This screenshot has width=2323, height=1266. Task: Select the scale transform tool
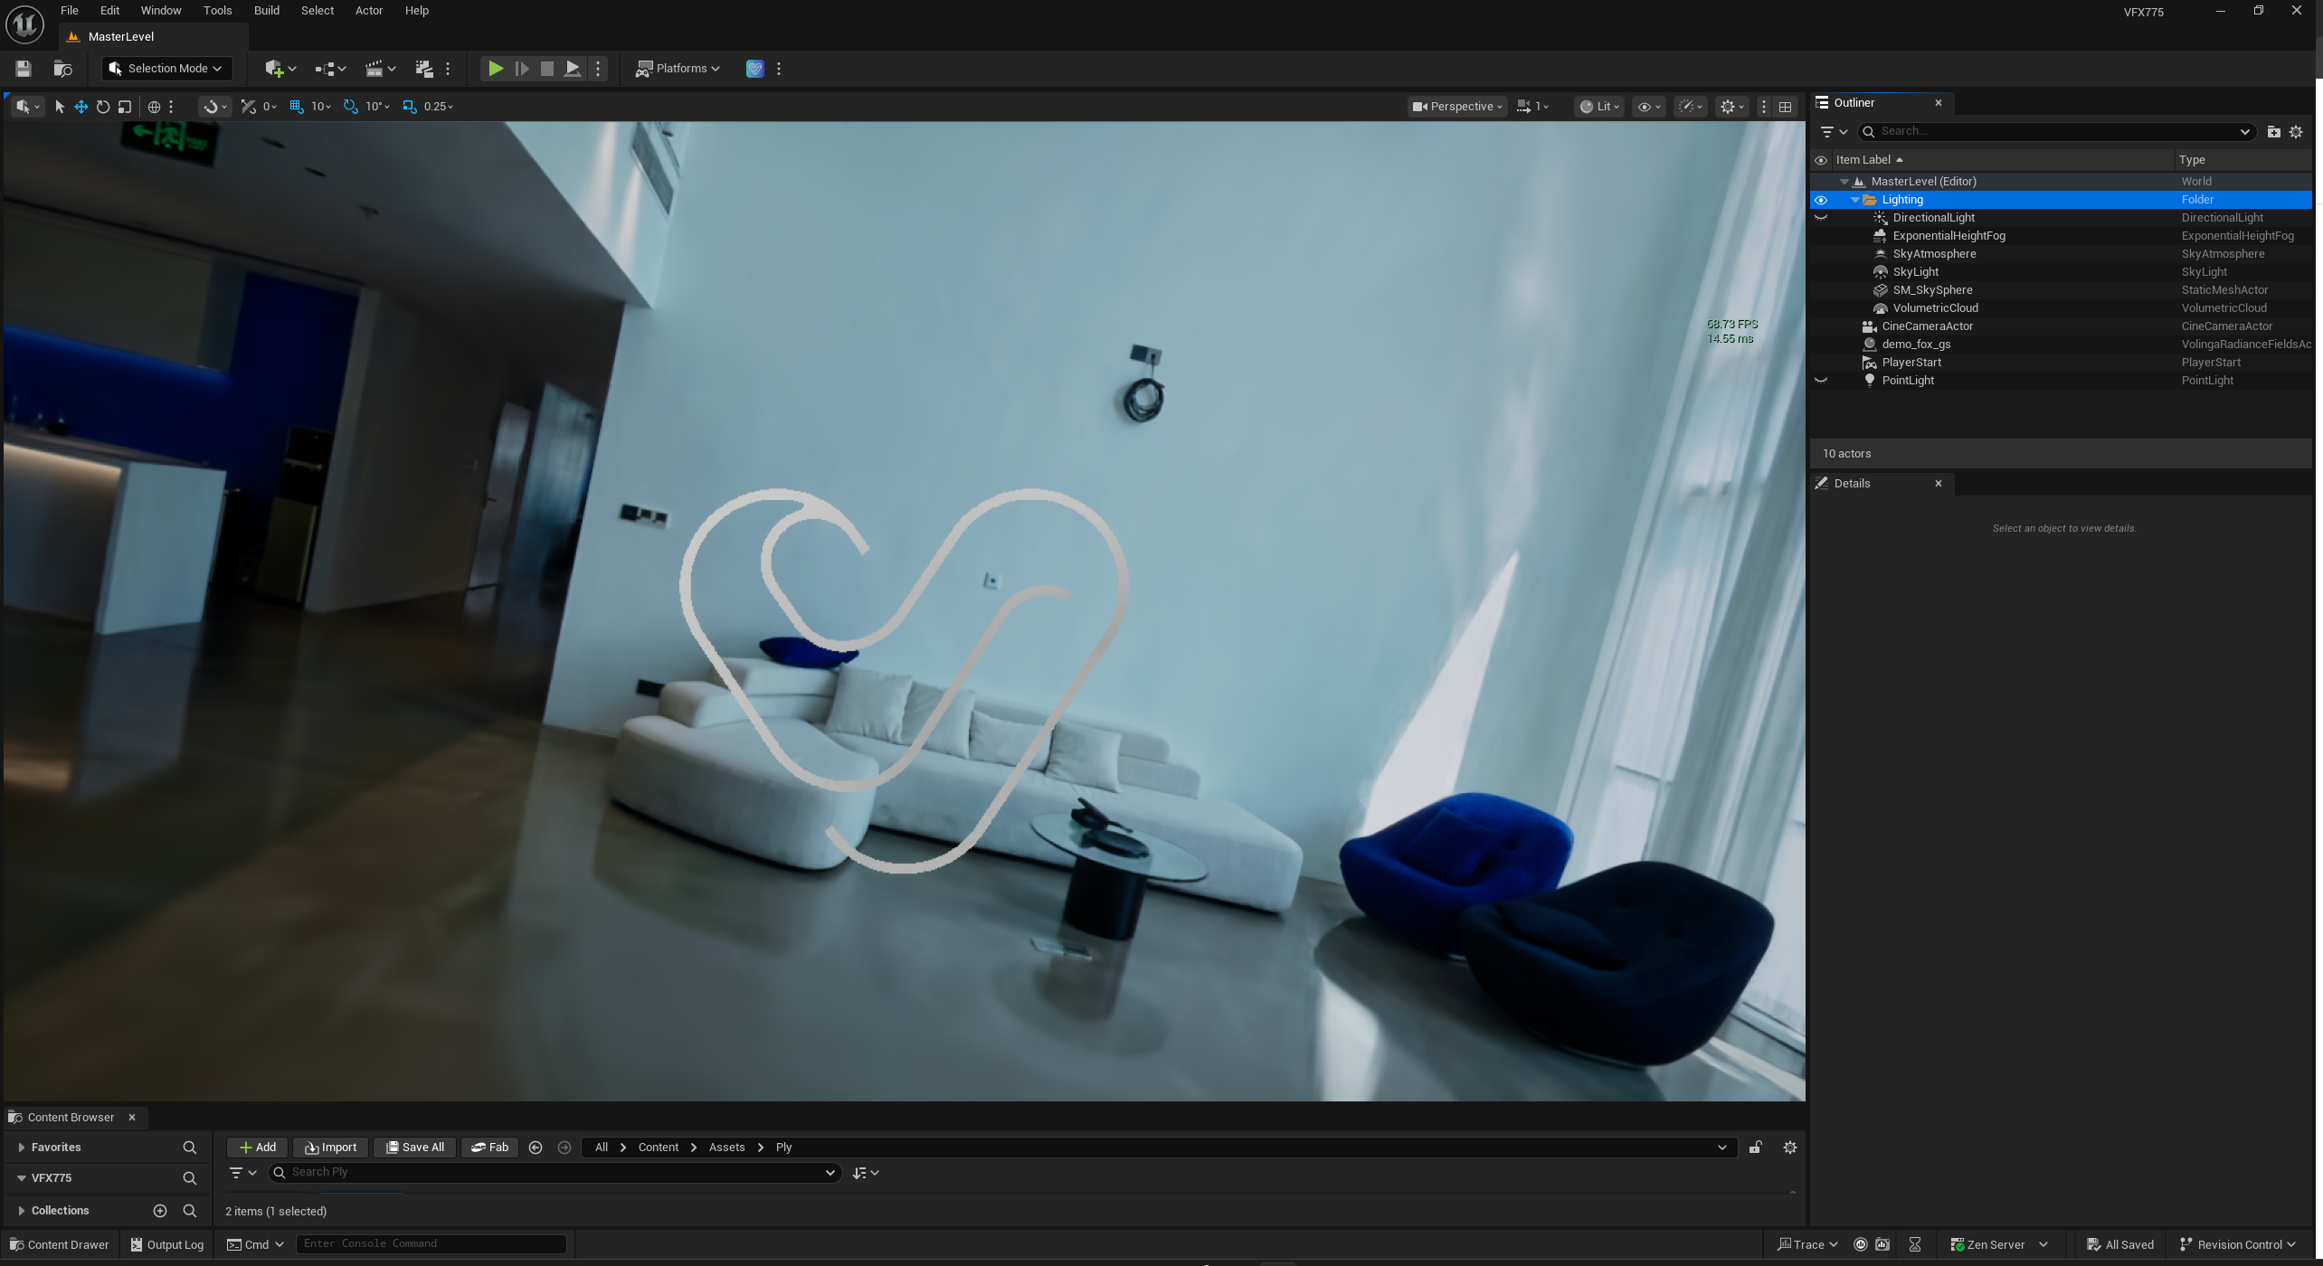click(x=125, y=107)
